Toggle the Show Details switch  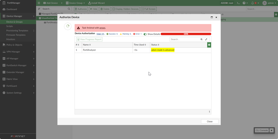(x=145, y=34)
